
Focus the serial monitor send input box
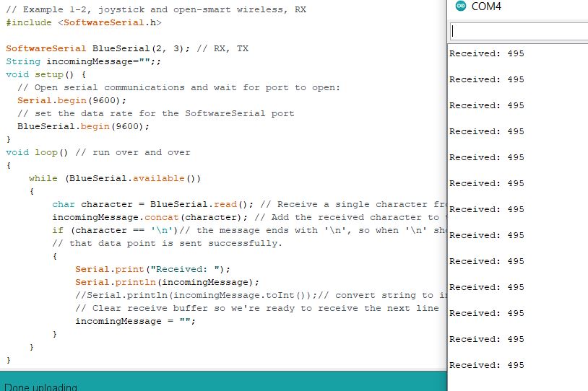pyautogui.click(x=519, y=31)
